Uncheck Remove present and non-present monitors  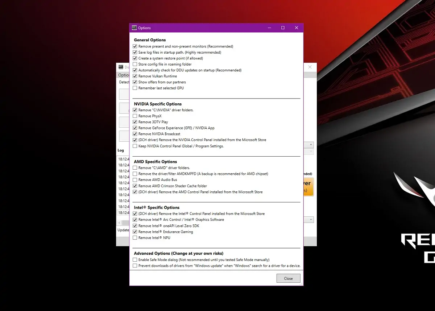click(x=135, y=46)
